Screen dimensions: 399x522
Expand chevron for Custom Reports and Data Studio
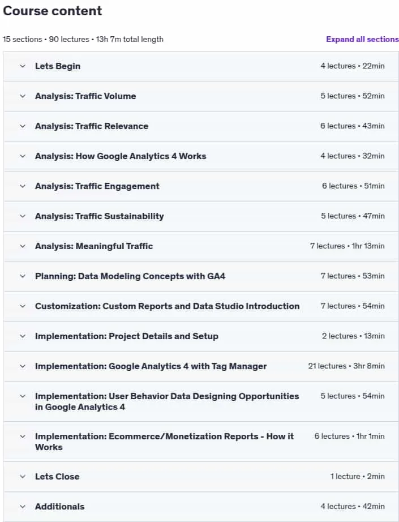point(23,306)
